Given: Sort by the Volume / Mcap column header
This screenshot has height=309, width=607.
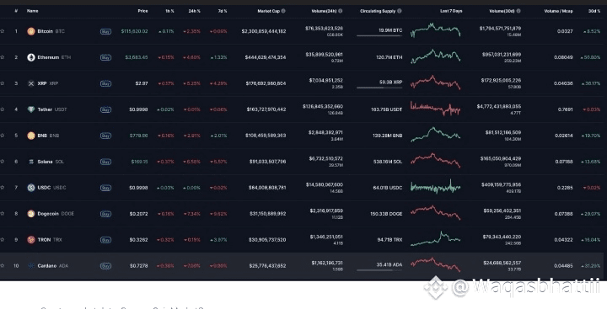Looking at the screenshot, I should tap(558, 11).
